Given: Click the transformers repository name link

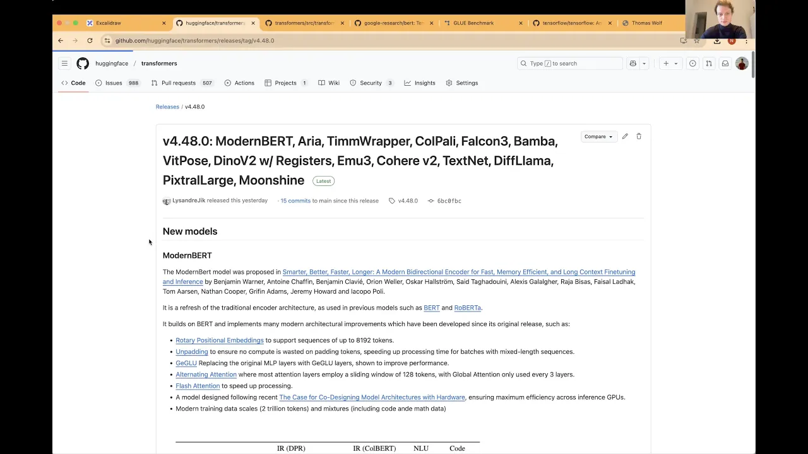Looking at the screenshot, I should [159, 63].
